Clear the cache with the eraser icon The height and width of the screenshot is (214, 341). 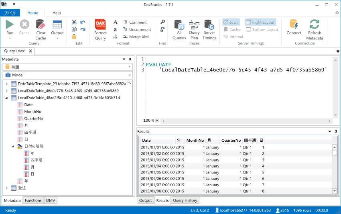pyautogui.click(x=41, y=30)
